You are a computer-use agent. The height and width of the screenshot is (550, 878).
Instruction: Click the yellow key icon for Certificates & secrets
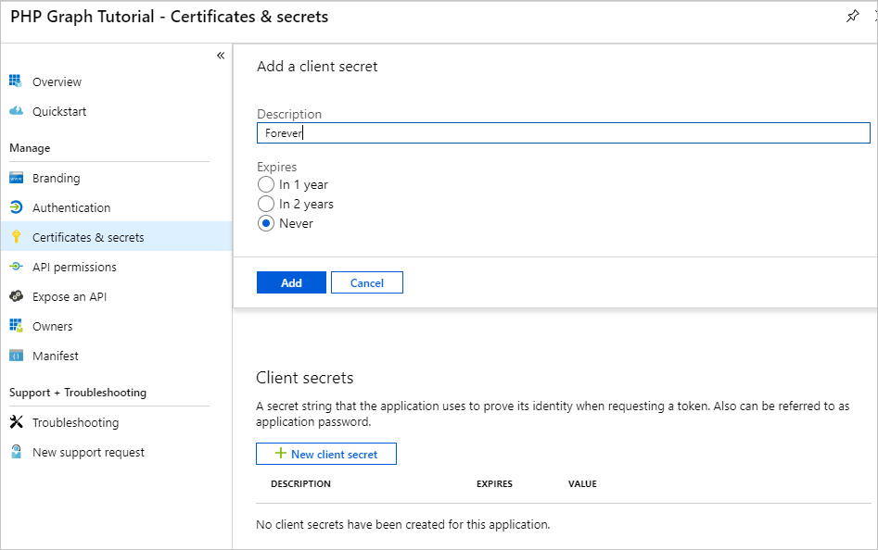tap(16, 237)
